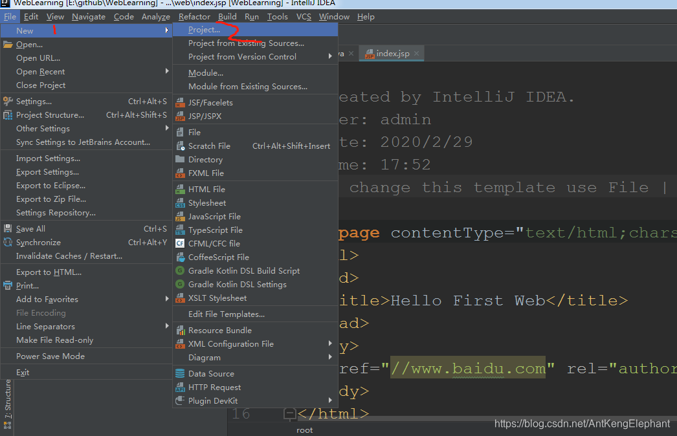This screenshot has width=677, height=436.
Task: Open the Build menu
Action: click(227, 16)
